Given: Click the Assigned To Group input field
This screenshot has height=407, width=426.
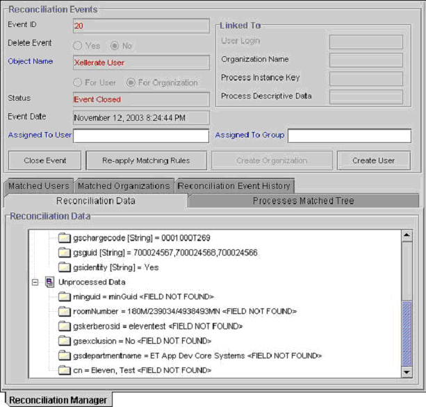Looking at the screenshot, I should click(350, 135).
